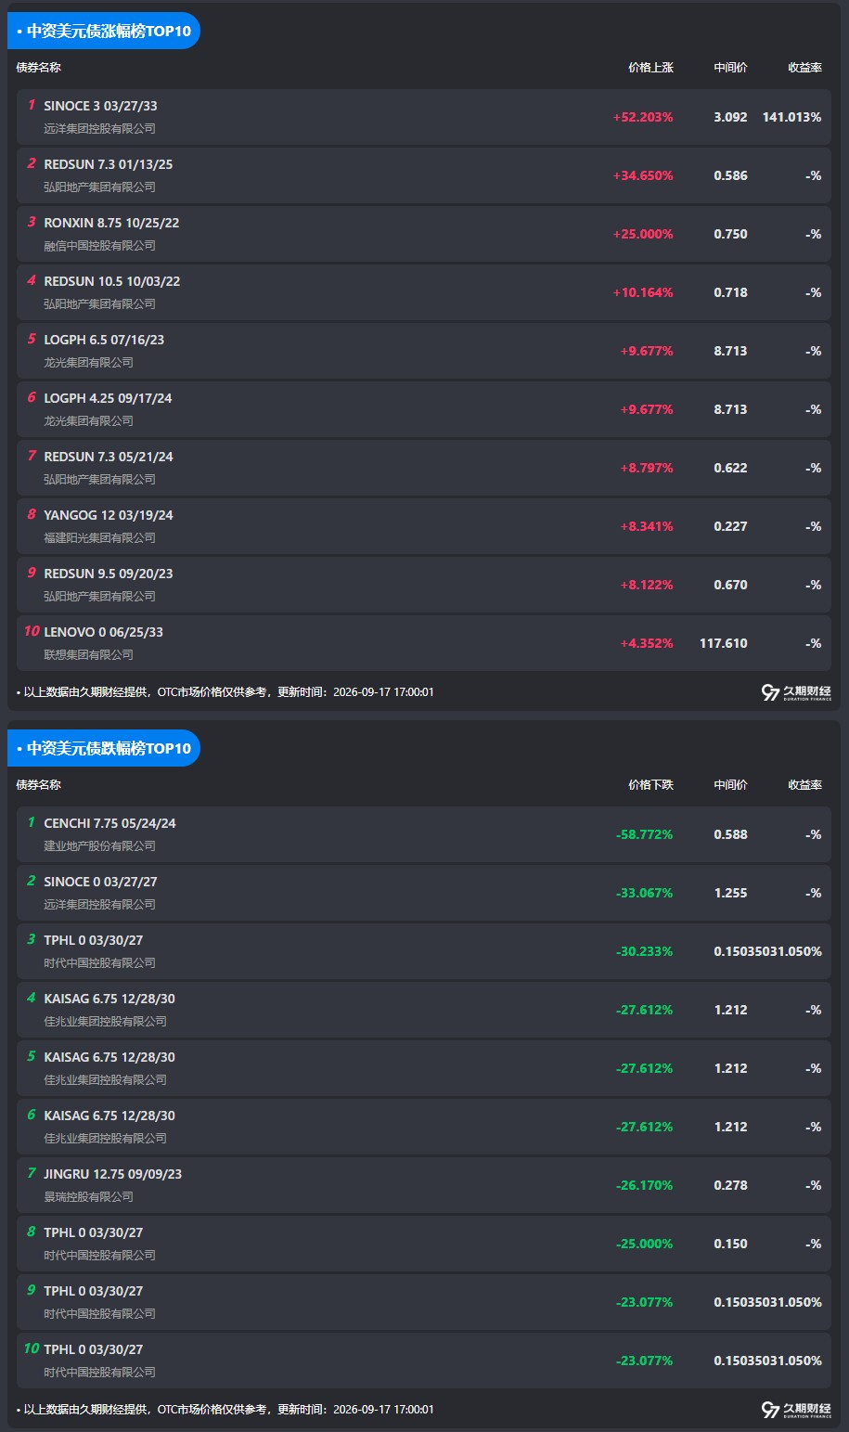The height and width of the screenshot is (1432, 849).
Task: Open bond LOGPH 6.5 07/16/23
Action: pos(104,340)
